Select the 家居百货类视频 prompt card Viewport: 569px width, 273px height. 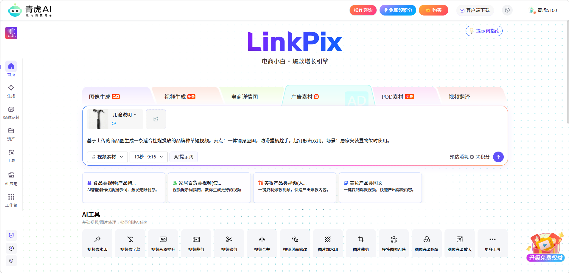pyautogui.click(x=209, y=188)
